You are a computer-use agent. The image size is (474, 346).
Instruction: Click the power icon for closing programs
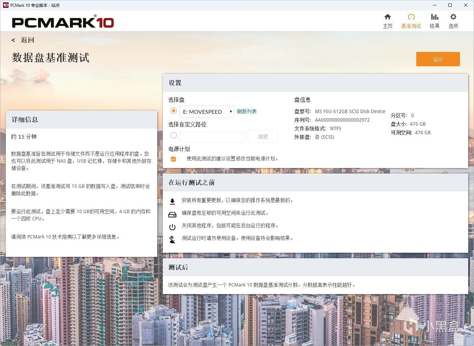tap(172, 227)
